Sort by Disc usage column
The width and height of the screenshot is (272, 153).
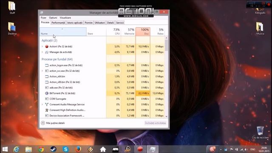(143, 31)
